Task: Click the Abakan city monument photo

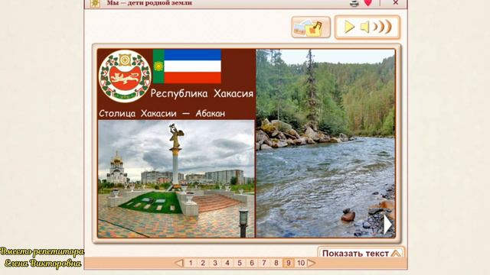Action: point(176,179)
